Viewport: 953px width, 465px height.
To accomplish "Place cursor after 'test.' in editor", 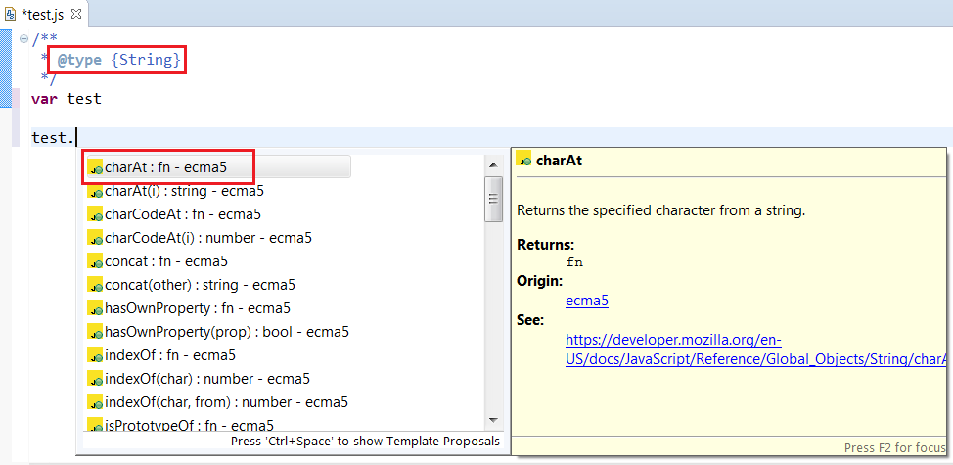I will [x=76, y=138].
